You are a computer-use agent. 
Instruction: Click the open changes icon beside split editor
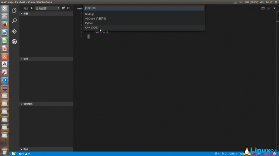click(269, 8)
